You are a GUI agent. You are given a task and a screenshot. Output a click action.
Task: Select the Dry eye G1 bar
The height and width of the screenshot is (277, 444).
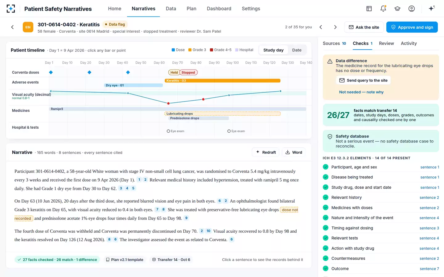(x=133, y=85)
